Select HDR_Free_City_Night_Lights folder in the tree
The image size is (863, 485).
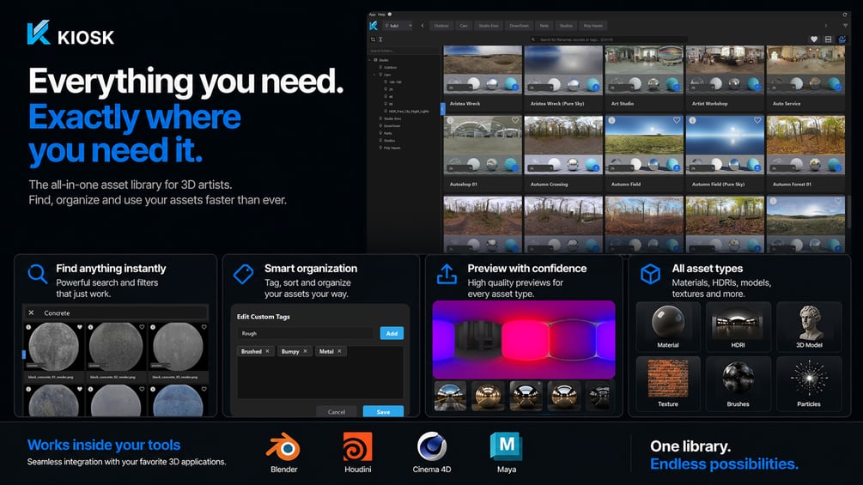click(408, 111)
